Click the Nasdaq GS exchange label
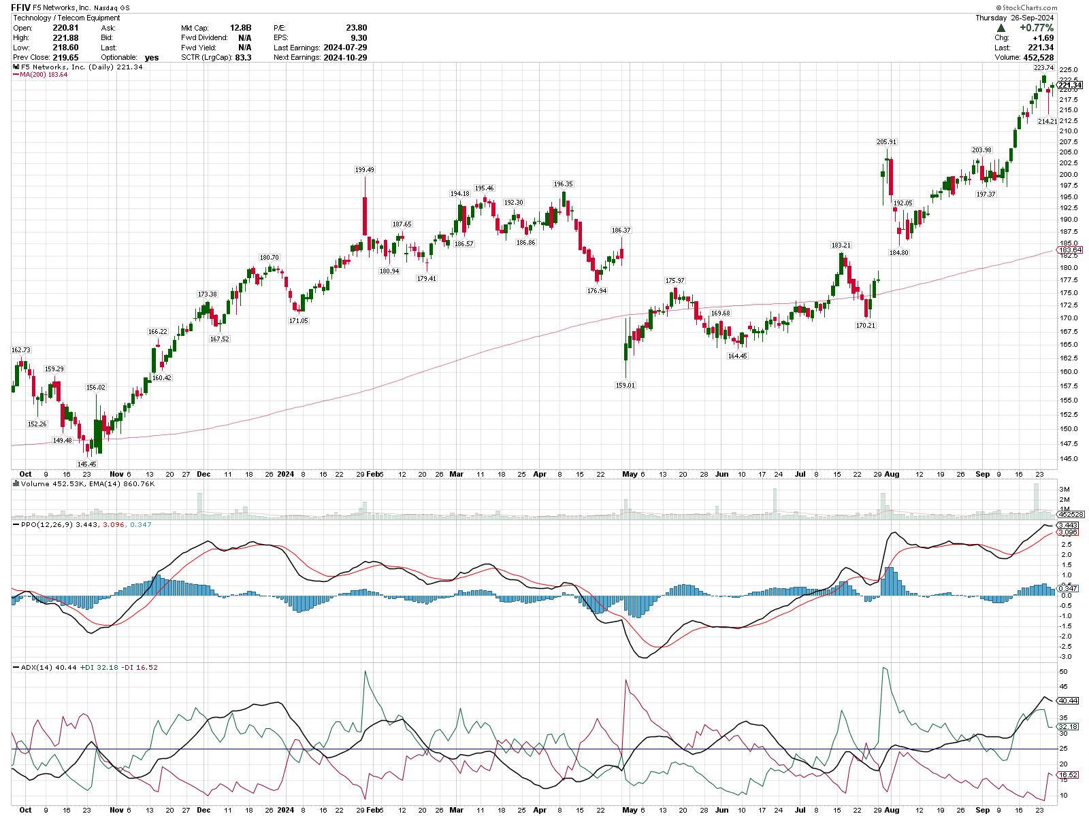 click(x=111, y=8)
